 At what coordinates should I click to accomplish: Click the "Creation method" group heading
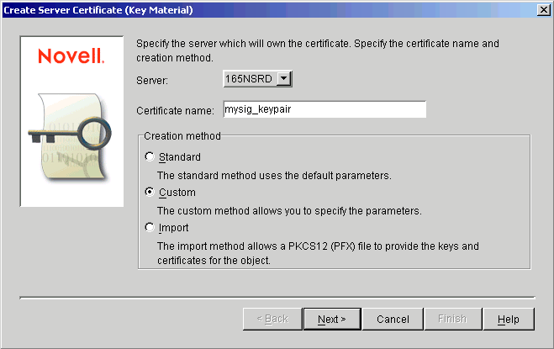(x=182, y=135)
